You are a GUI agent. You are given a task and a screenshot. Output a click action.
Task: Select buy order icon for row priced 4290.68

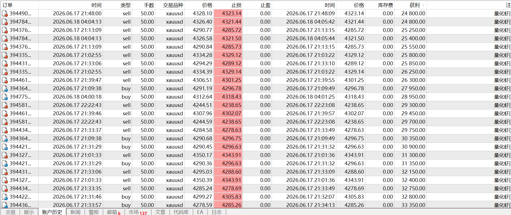coord(5,139)
